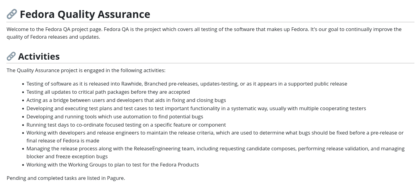Screen dimensions: 419x189
Task: Open the Pagure link in the last sentence
Action: pos(115,178)
